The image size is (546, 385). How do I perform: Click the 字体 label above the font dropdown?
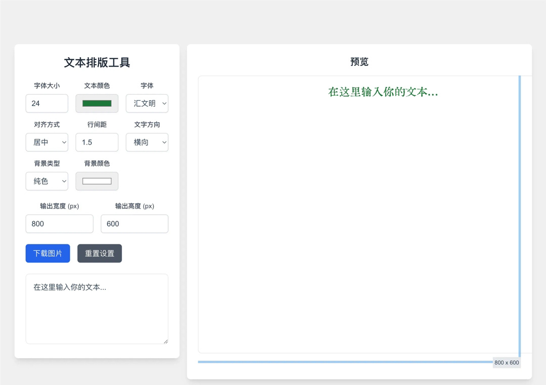147,85
